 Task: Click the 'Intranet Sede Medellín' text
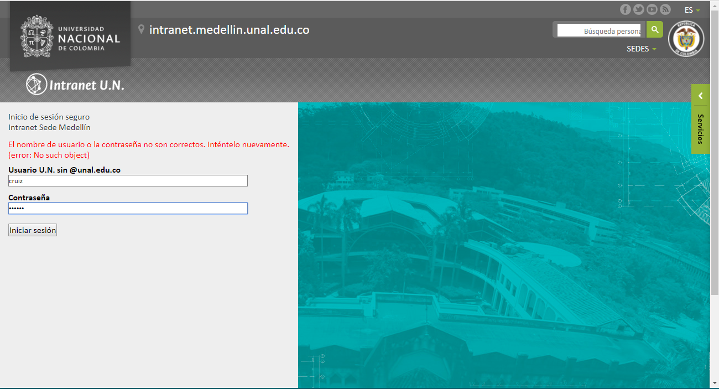(49, 127)
